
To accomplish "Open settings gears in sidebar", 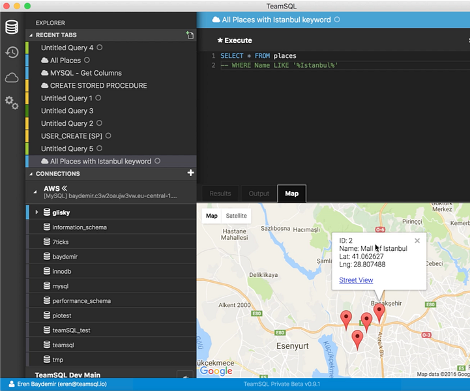I will click(11, 102).
